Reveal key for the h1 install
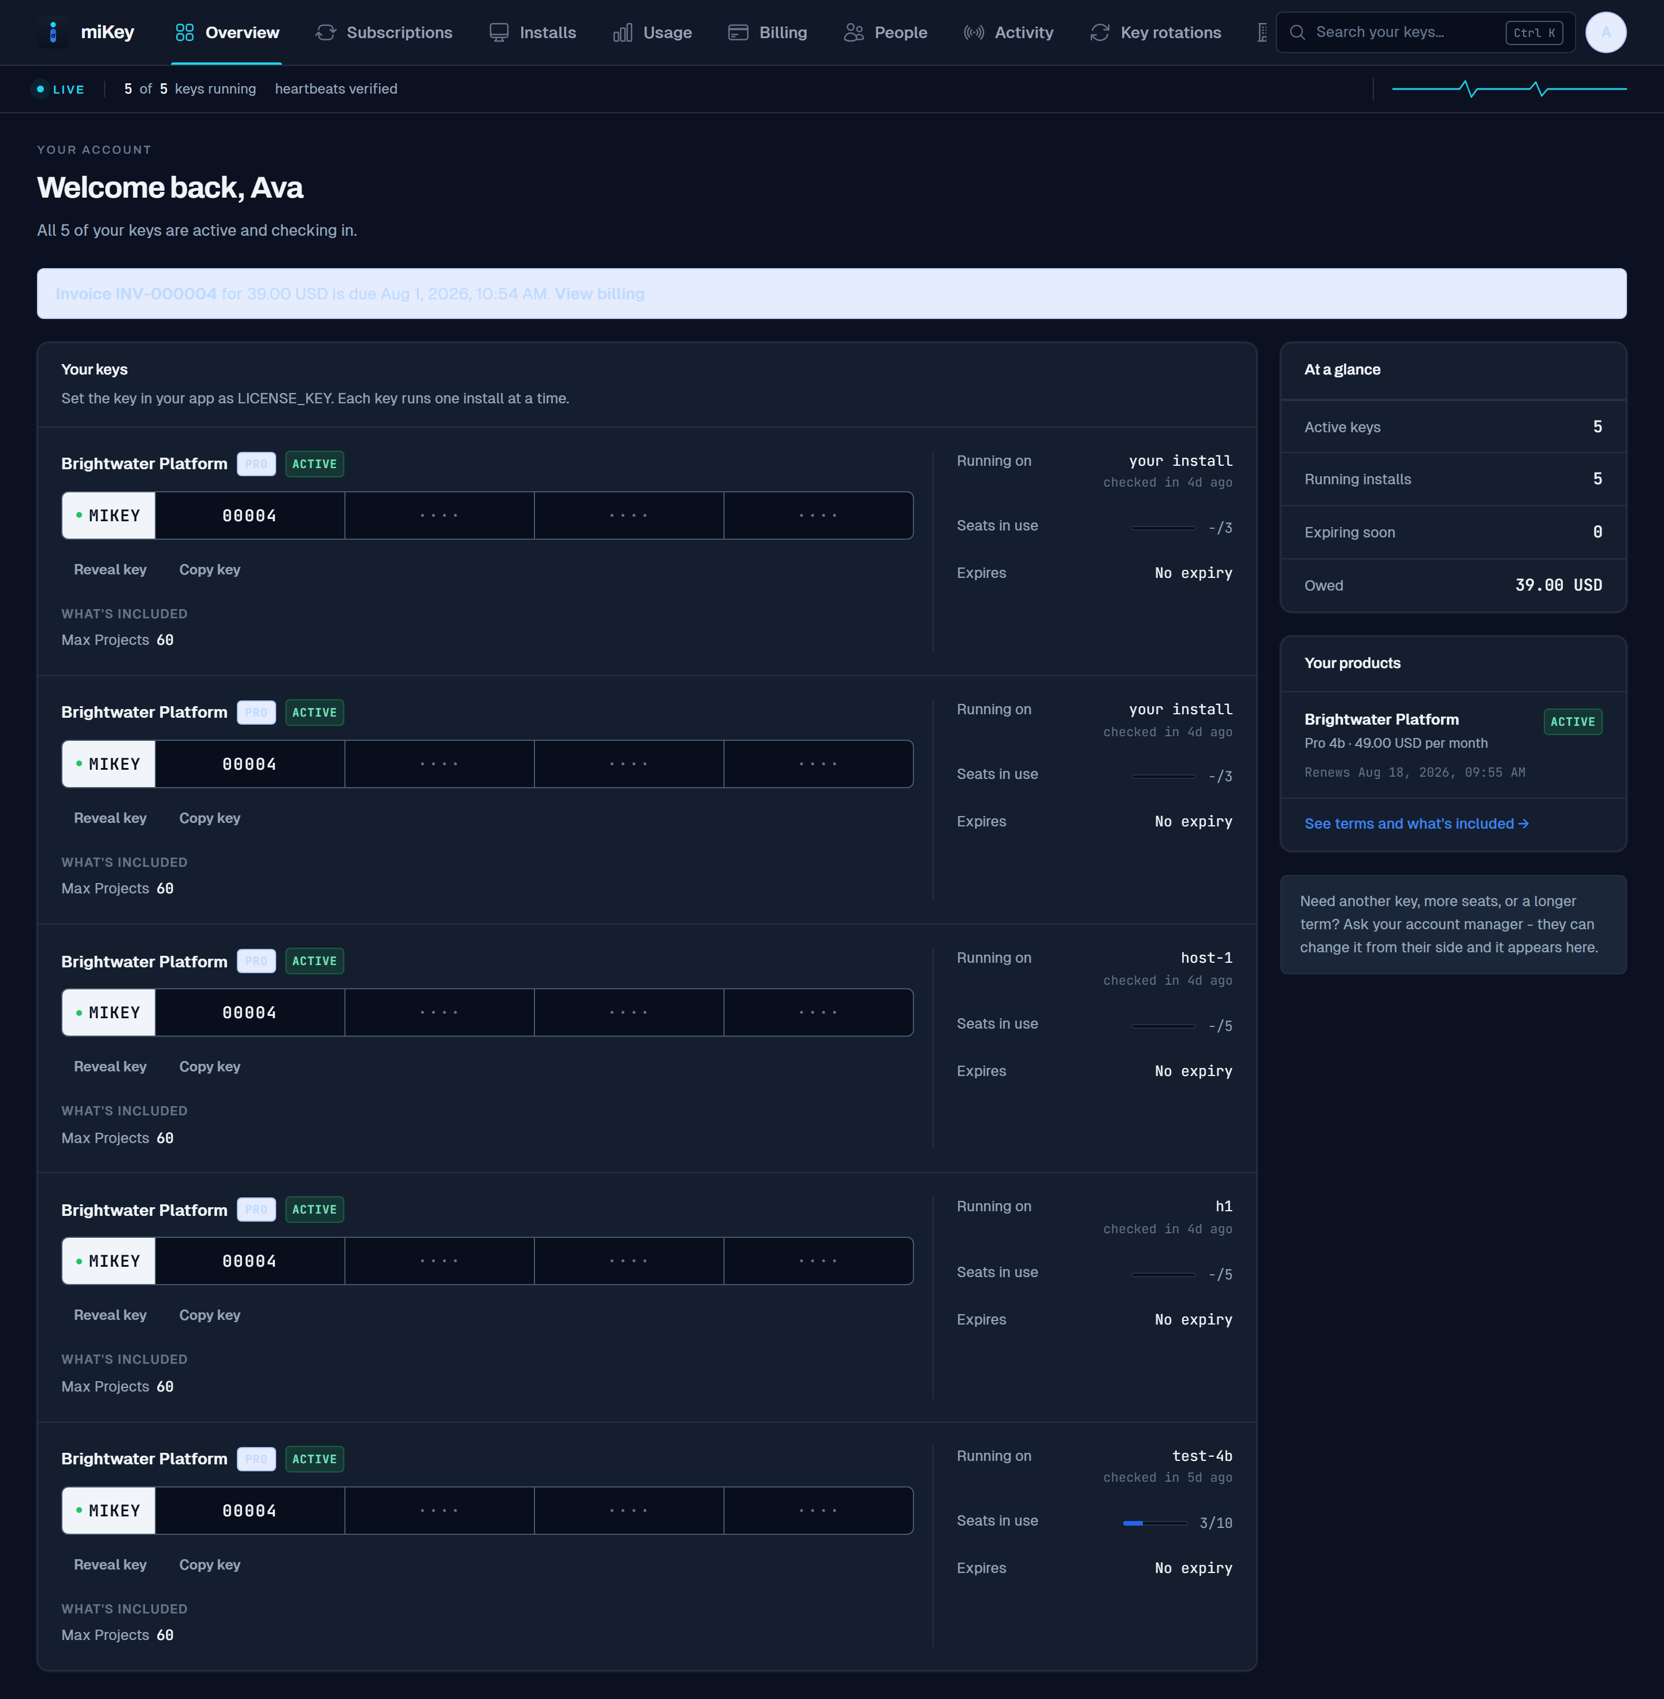The height and width of the screenshot is (1699, 1664). [x=110, y=1315]
